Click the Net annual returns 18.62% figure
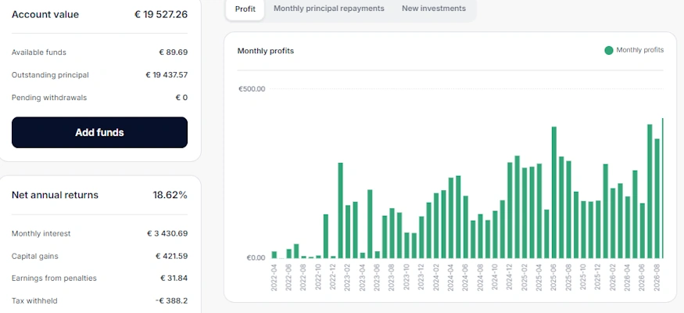 [170, 195]
